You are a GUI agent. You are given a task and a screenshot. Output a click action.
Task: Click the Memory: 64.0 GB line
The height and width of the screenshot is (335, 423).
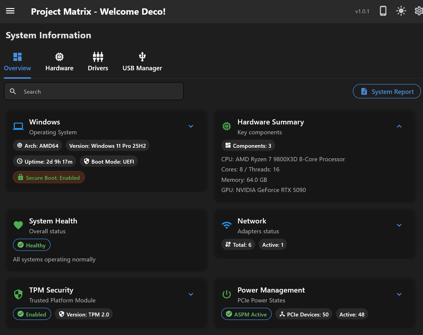click(x=244, y=180)
